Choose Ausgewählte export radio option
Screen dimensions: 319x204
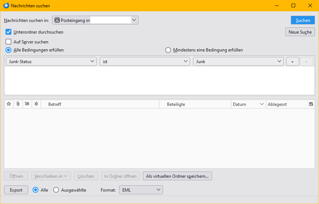56,190
